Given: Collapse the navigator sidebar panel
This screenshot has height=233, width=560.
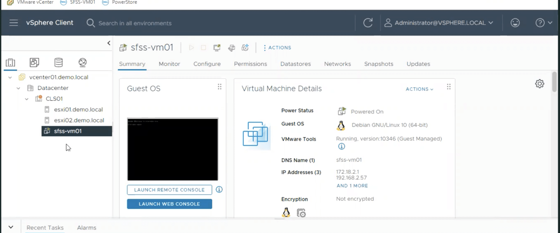Looking at the screenshot, I should [x=109, y=43].
